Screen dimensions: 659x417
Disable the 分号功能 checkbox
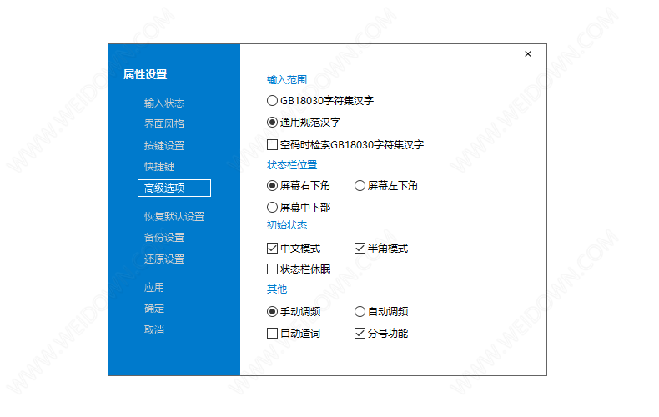coord(360,334)
